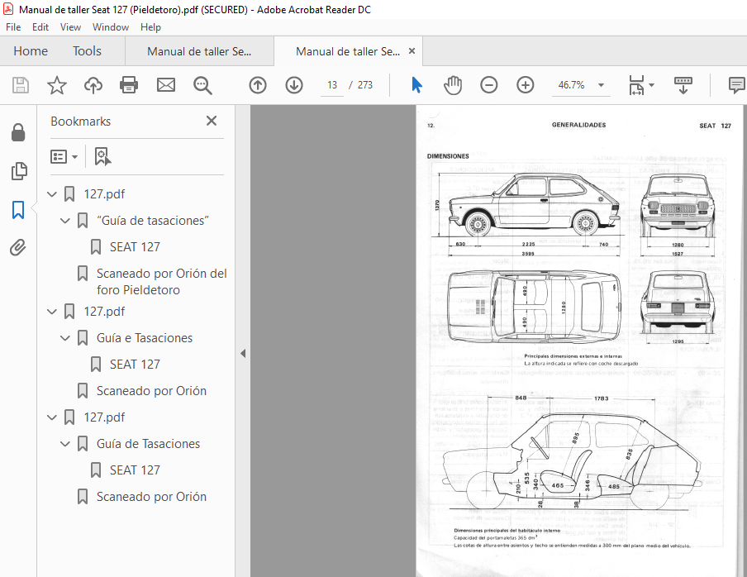
Task: Switch to the Tools tab
Action: [x=88, y=51]
